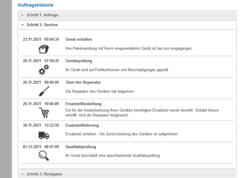Viewport: 243px width, 178px height.
Task: Click the package box icon under Gerät erhalten
Action: pyautogui.click(x=44, y=49)
